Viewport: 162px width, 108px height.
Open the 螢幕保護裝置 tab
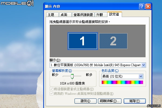pyautogui.click(x=83, y=15)
